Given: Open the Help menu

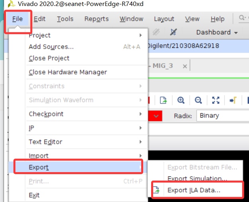Looking at the screenshot, I should [x=218, y=19].
